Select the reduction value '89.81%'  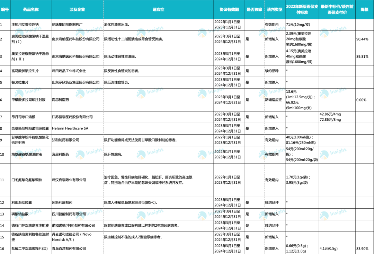362,56
